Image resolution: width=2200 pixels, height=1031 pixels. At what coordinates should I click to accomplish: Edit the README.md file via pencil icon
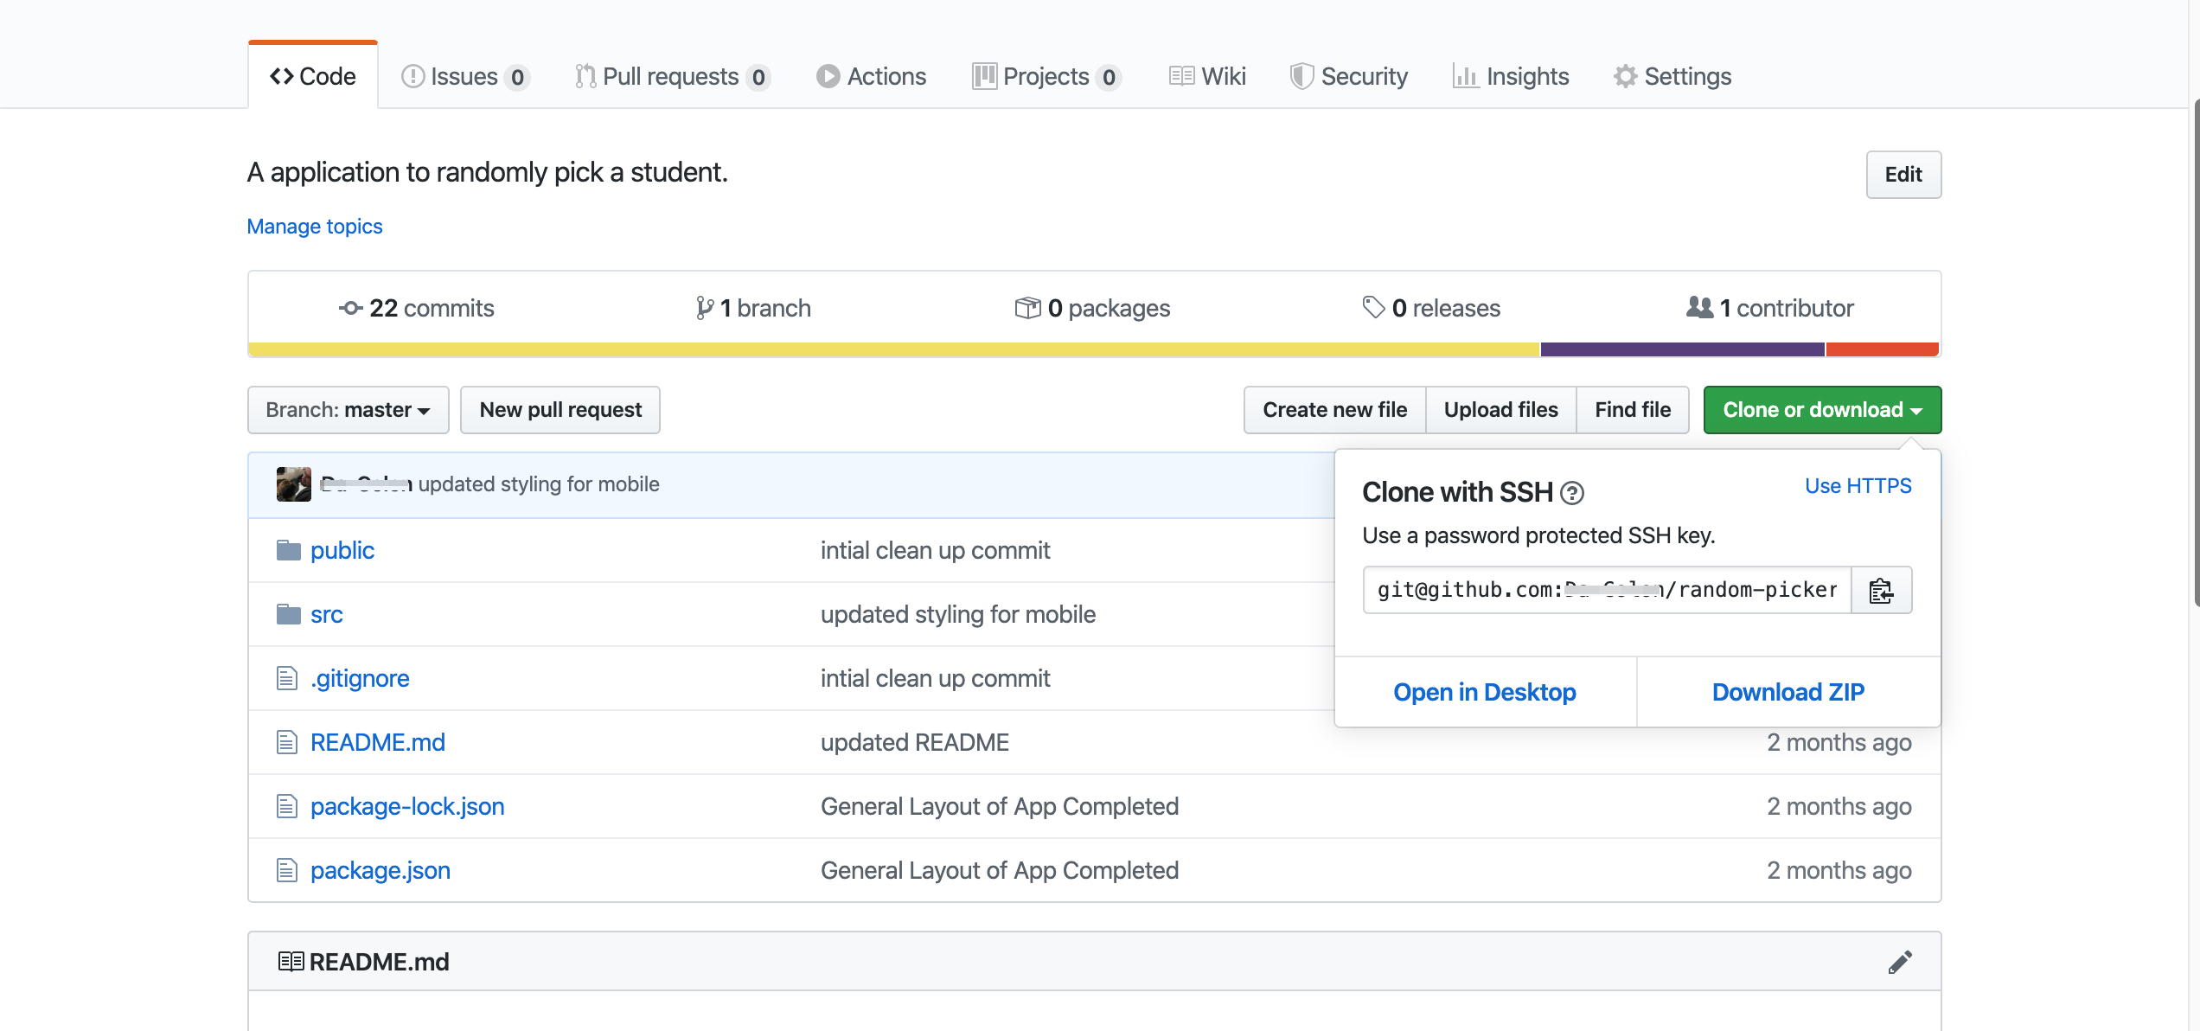point(1899,960)
